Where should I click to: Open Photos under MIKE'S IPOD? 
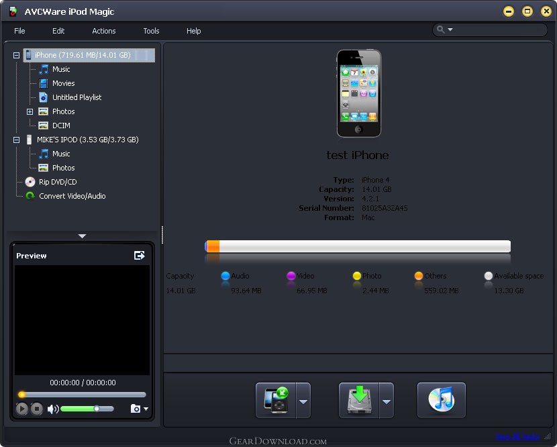tap(64, 168)
